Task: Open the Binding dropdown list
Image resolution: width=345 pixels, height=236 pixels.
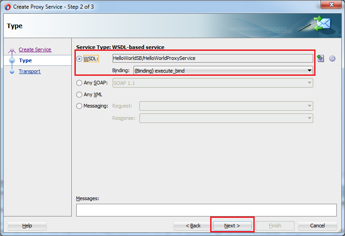Action: point(223,71)
